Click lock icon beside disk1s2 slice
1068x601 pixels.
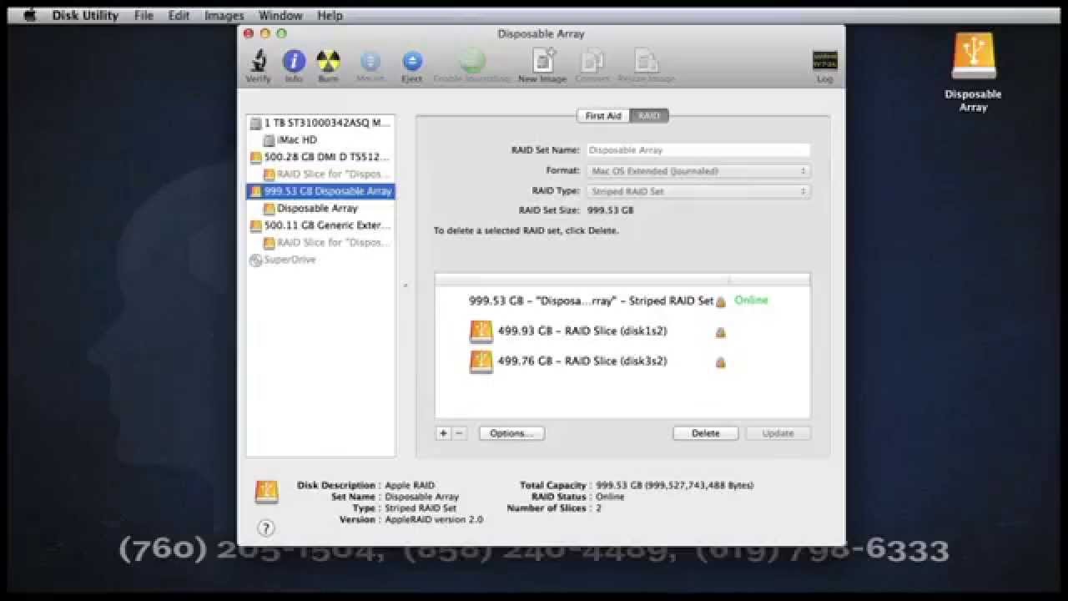tap(720, 332)
